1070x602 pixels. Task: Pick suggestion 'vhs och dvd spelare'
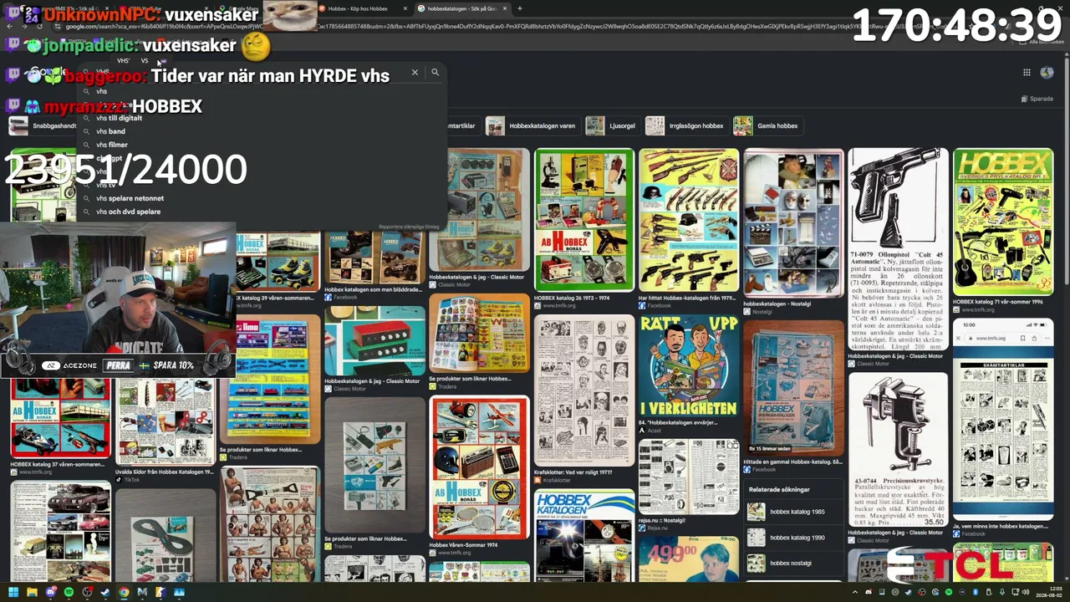tap(128, 212)
